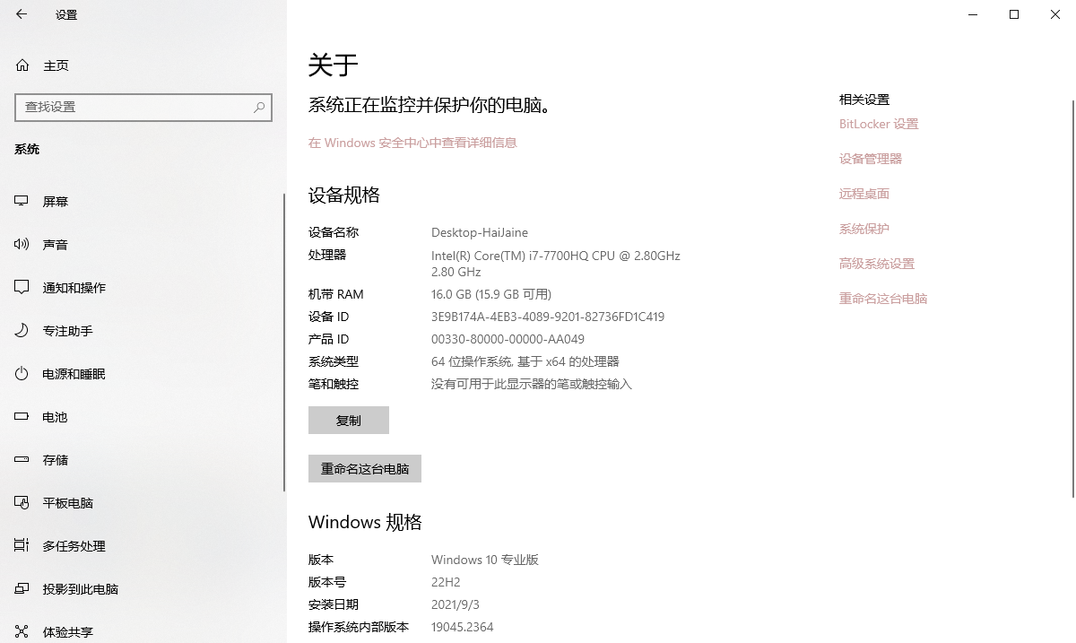This screenshot has height=643, width=1076.
Task: Select 投影到此电脑 in the sidebar
Action: (x=143, y=589)
